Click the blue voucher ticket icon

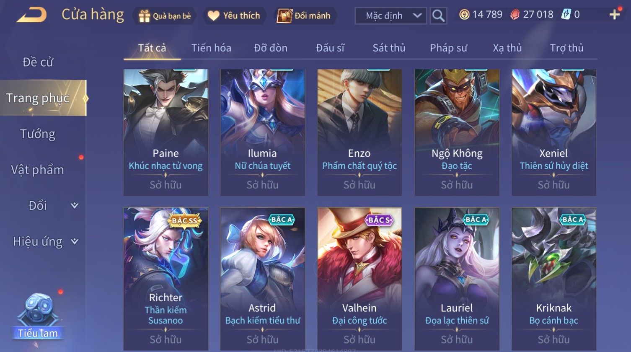(x=566, y=15)
